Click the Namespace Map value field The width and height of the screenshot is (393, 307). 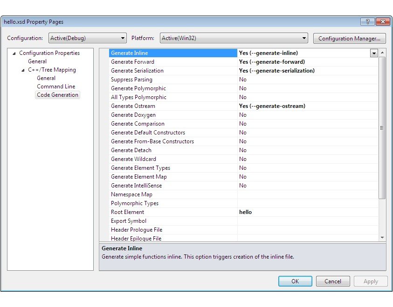308,194
